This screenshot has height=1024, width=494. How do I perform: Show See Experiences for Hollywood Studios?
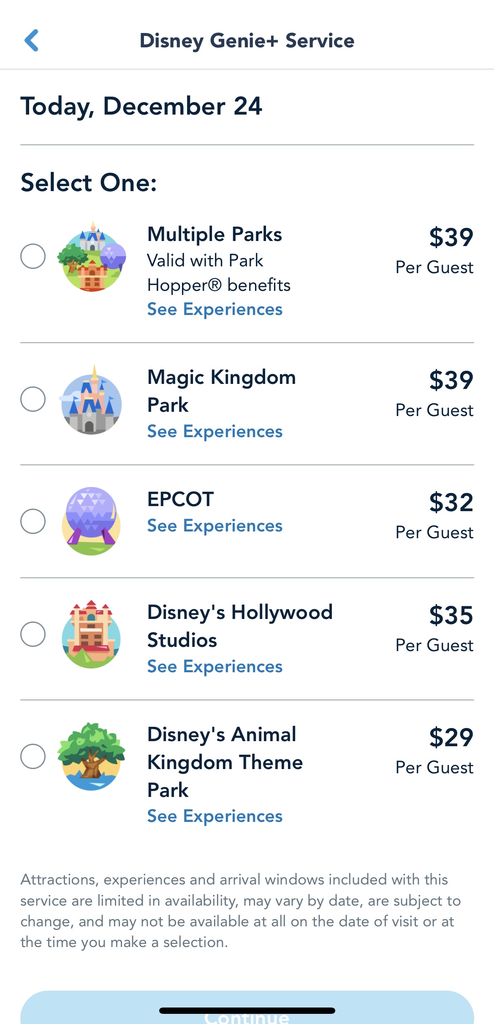[214, 667]
